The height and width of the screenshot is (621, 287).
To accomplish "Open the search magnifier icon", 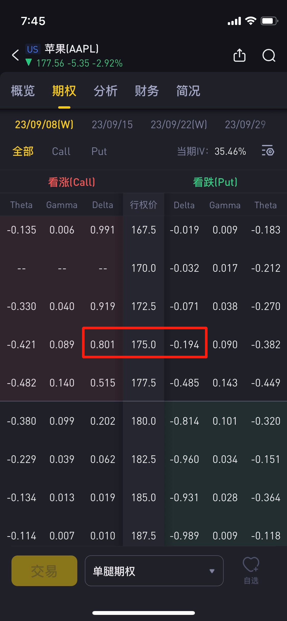I will point(269,55).
